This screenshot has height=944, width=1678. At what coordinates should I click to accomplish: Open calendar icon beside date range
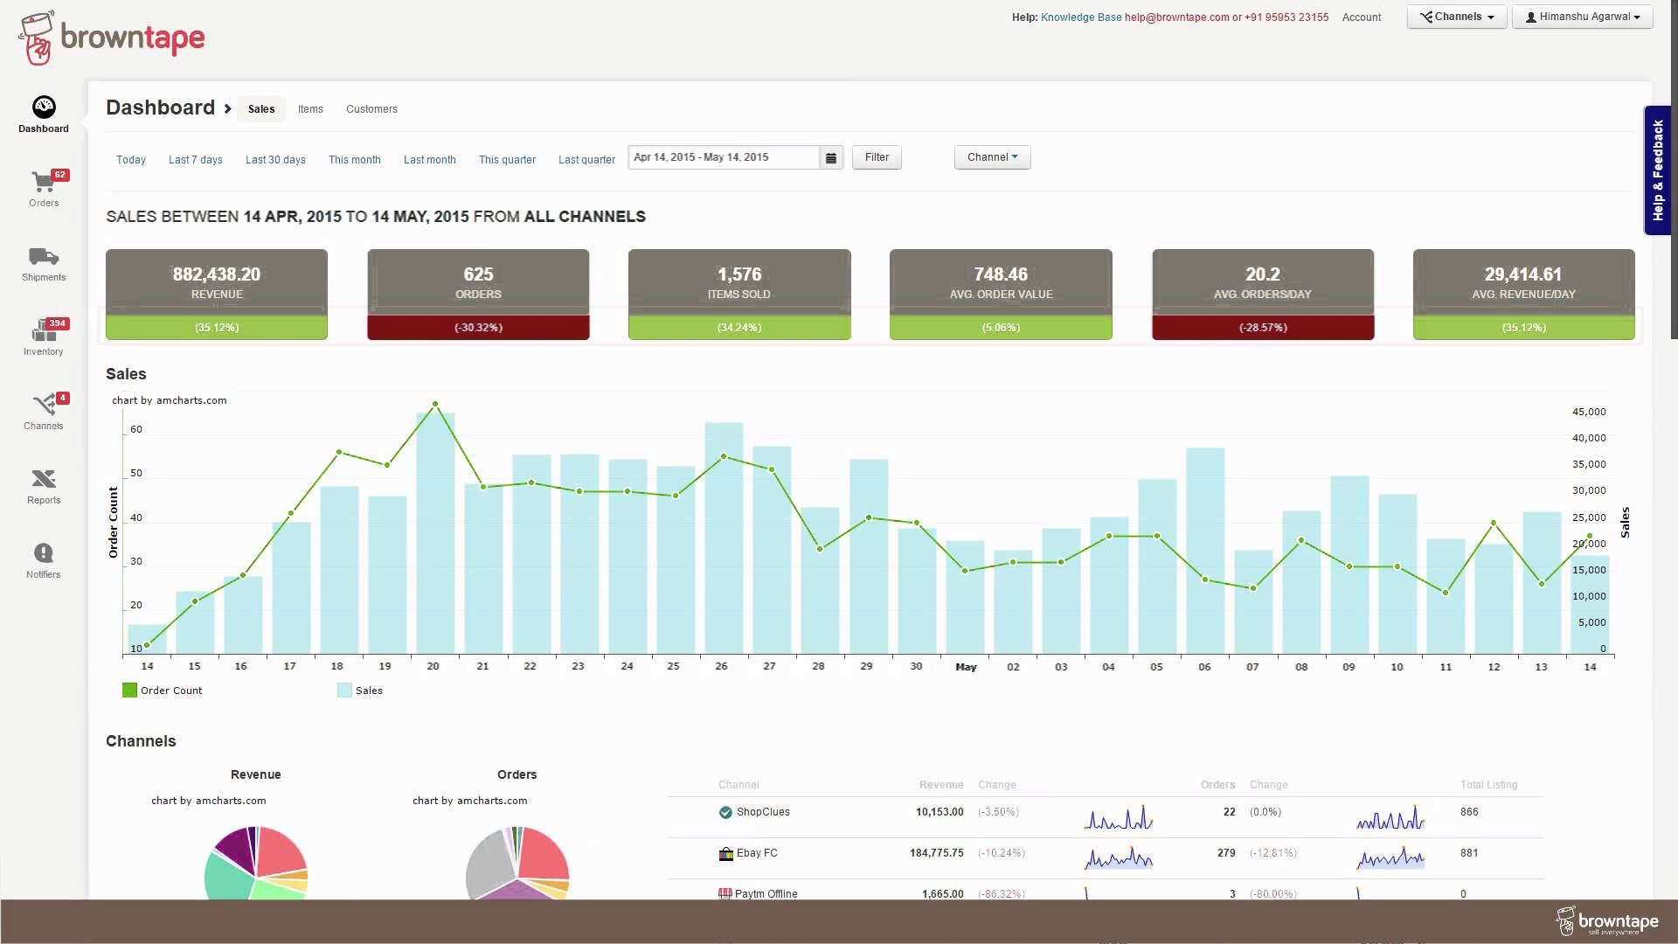click(831, 158)
